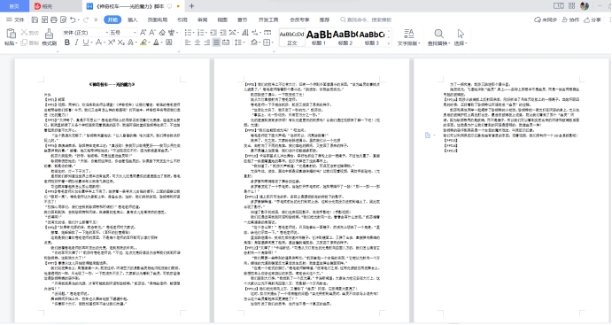Open the File (文件) menu
The height and width of the screenshot is (325, 612).
click(15, 19)
